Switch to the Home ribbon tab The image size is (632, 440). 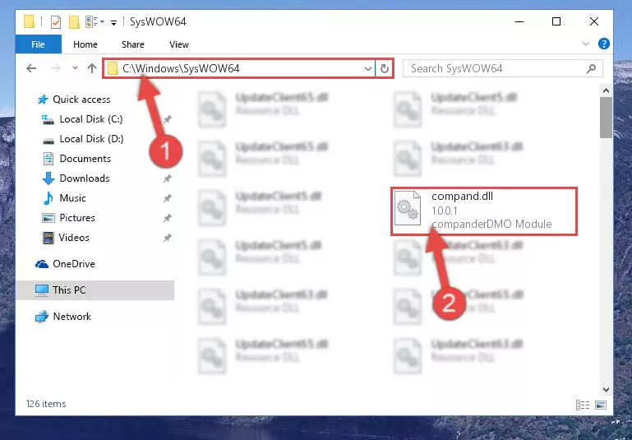[x=85, y=44]
